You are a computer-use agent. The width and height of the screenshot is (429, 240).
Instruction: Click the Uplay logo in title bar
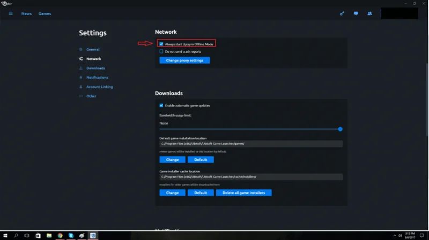[6, 4]
